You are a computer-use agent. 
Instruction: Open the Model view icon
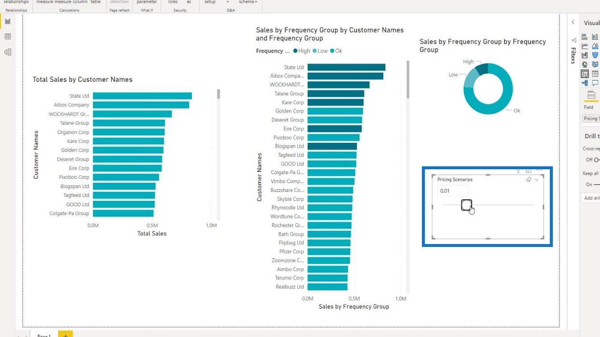pyautogui.click(x=8, y=52)
